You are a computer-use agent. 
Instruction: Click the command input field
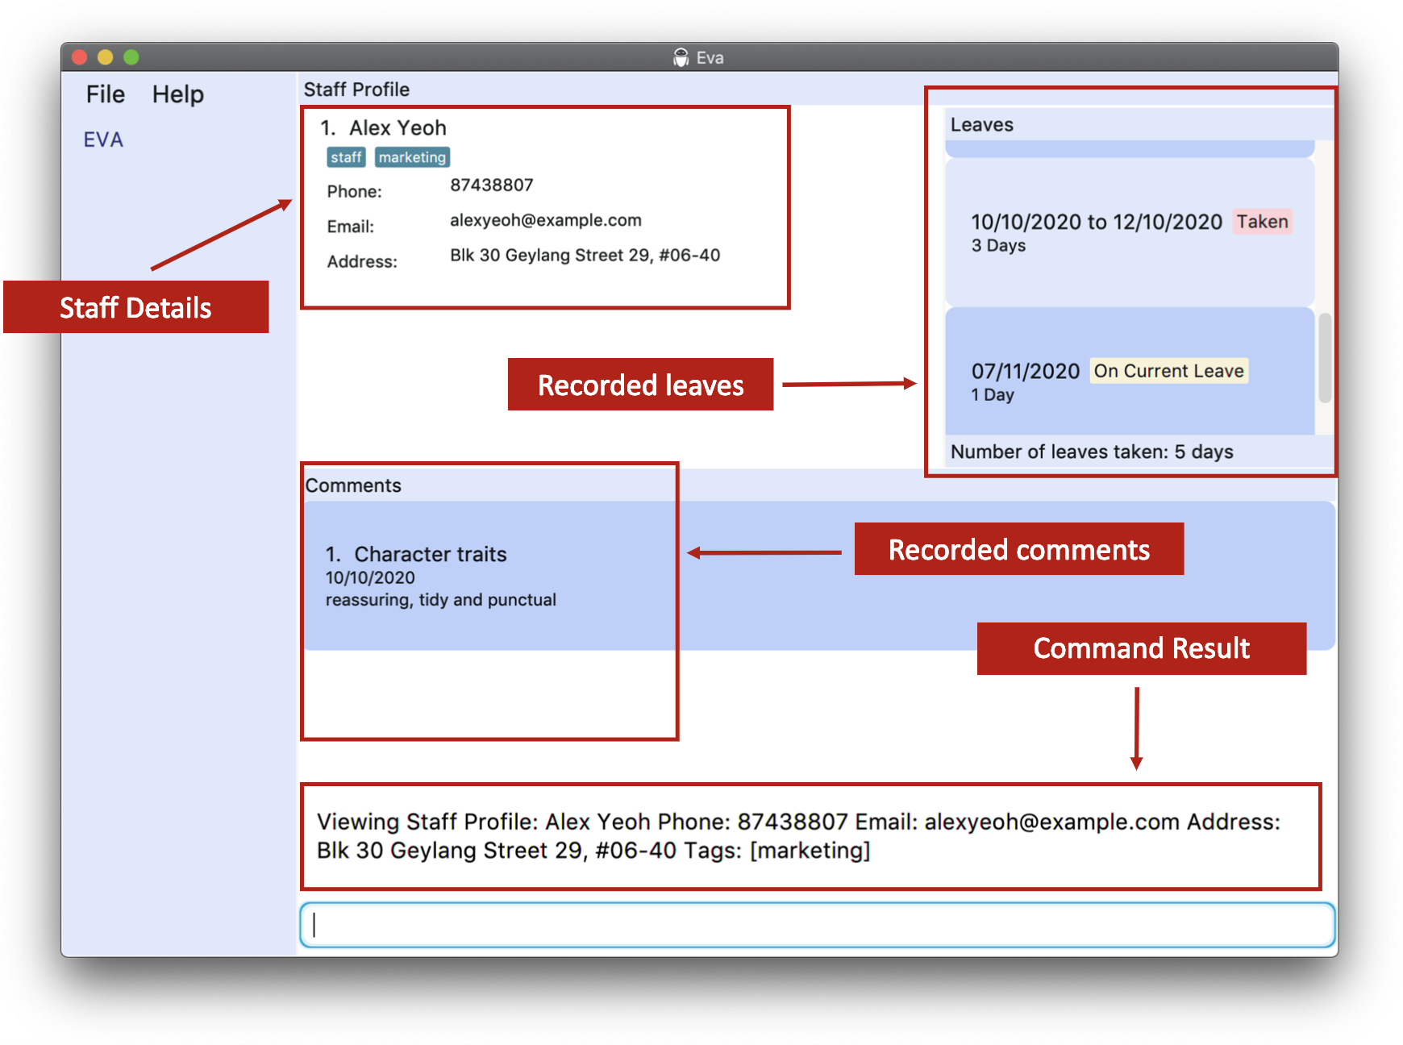818,924
